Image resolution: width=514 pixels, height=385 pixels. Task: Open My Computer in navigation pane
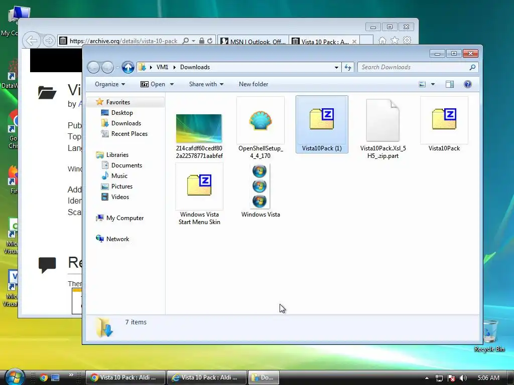pos(125,218)
